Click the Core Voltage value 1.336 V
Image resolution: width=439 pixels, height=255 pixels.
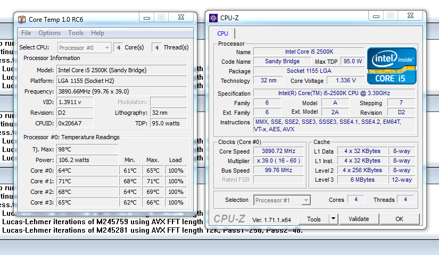[346, 81]
